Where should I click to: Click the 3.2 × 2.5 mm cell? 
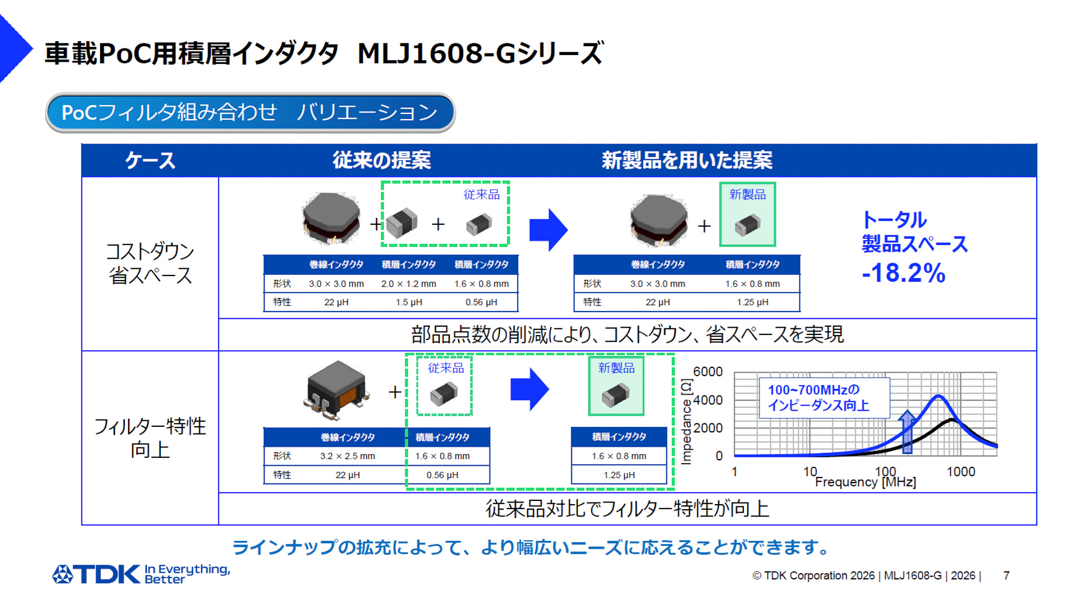(x=347, y=456)
